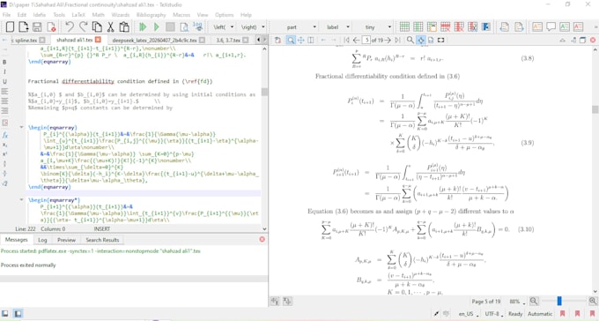Open the UTF-8 encoding dropdown

494,314
